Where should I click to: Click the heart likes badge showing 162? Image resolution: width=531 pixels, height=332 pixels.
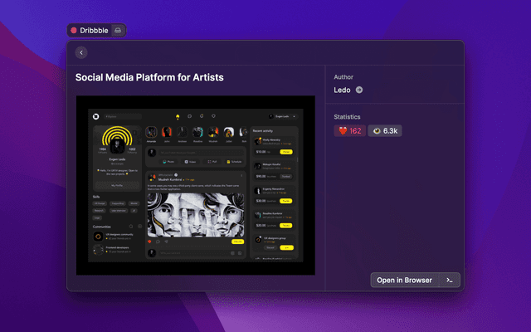pos(349,131)
